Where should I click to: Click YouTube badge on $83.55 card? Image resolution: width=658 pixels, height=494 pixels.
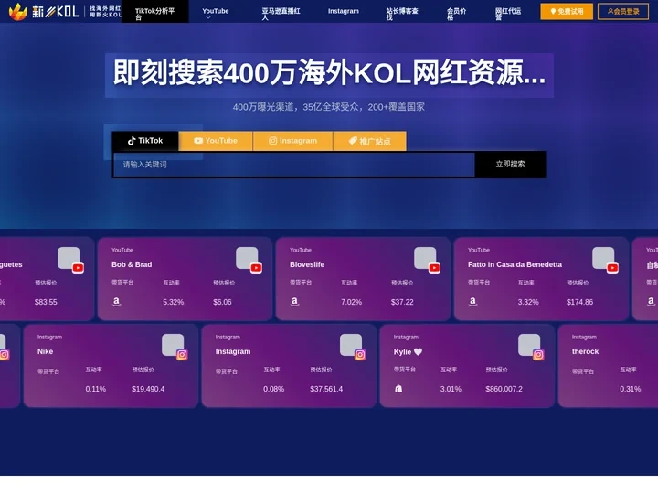point(78,268)
